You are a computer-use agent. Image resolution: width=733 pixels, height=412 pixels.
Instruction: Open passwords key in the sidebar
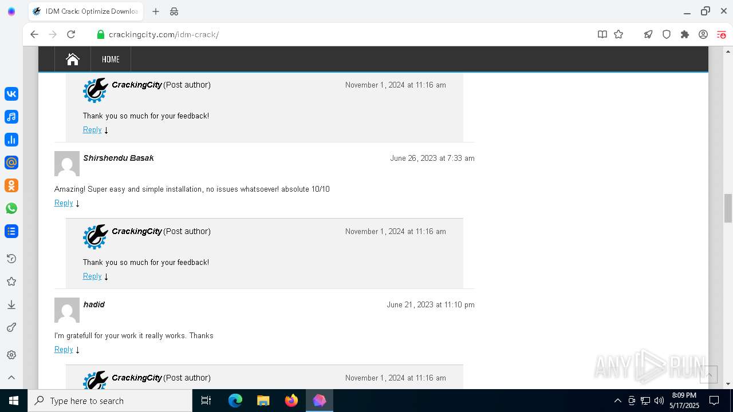(x=11, y=327)
